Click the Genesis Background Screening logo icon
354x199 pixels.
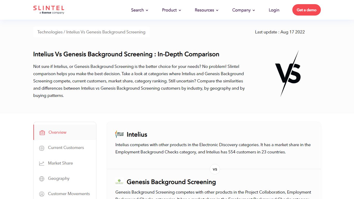pos(119,182)
